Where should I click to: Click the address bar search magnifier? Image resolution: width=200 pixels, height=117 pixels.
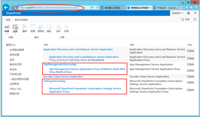tap(91, 8)
